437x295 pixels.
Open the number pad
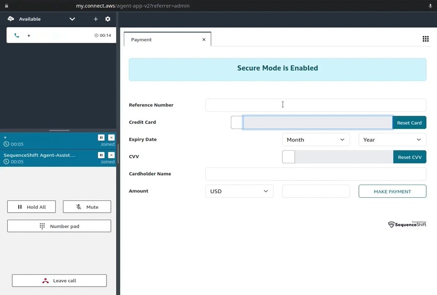59,226
